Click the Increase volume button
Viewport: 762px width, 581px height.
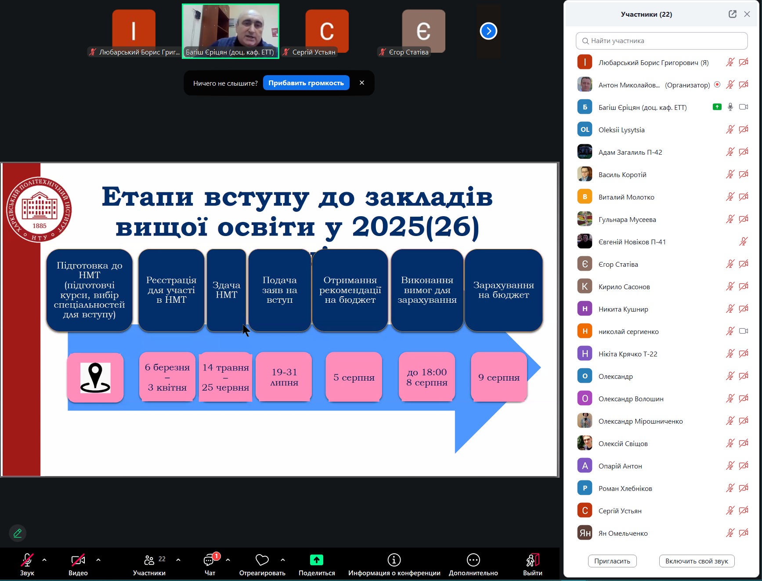coord(306,83)
